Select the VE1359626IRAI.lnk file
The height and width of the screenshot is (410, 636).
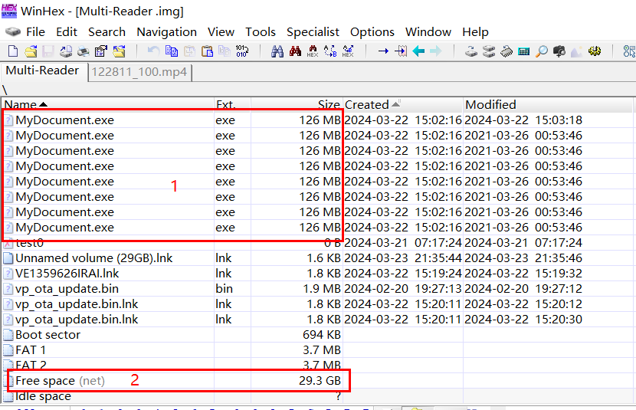67,274
